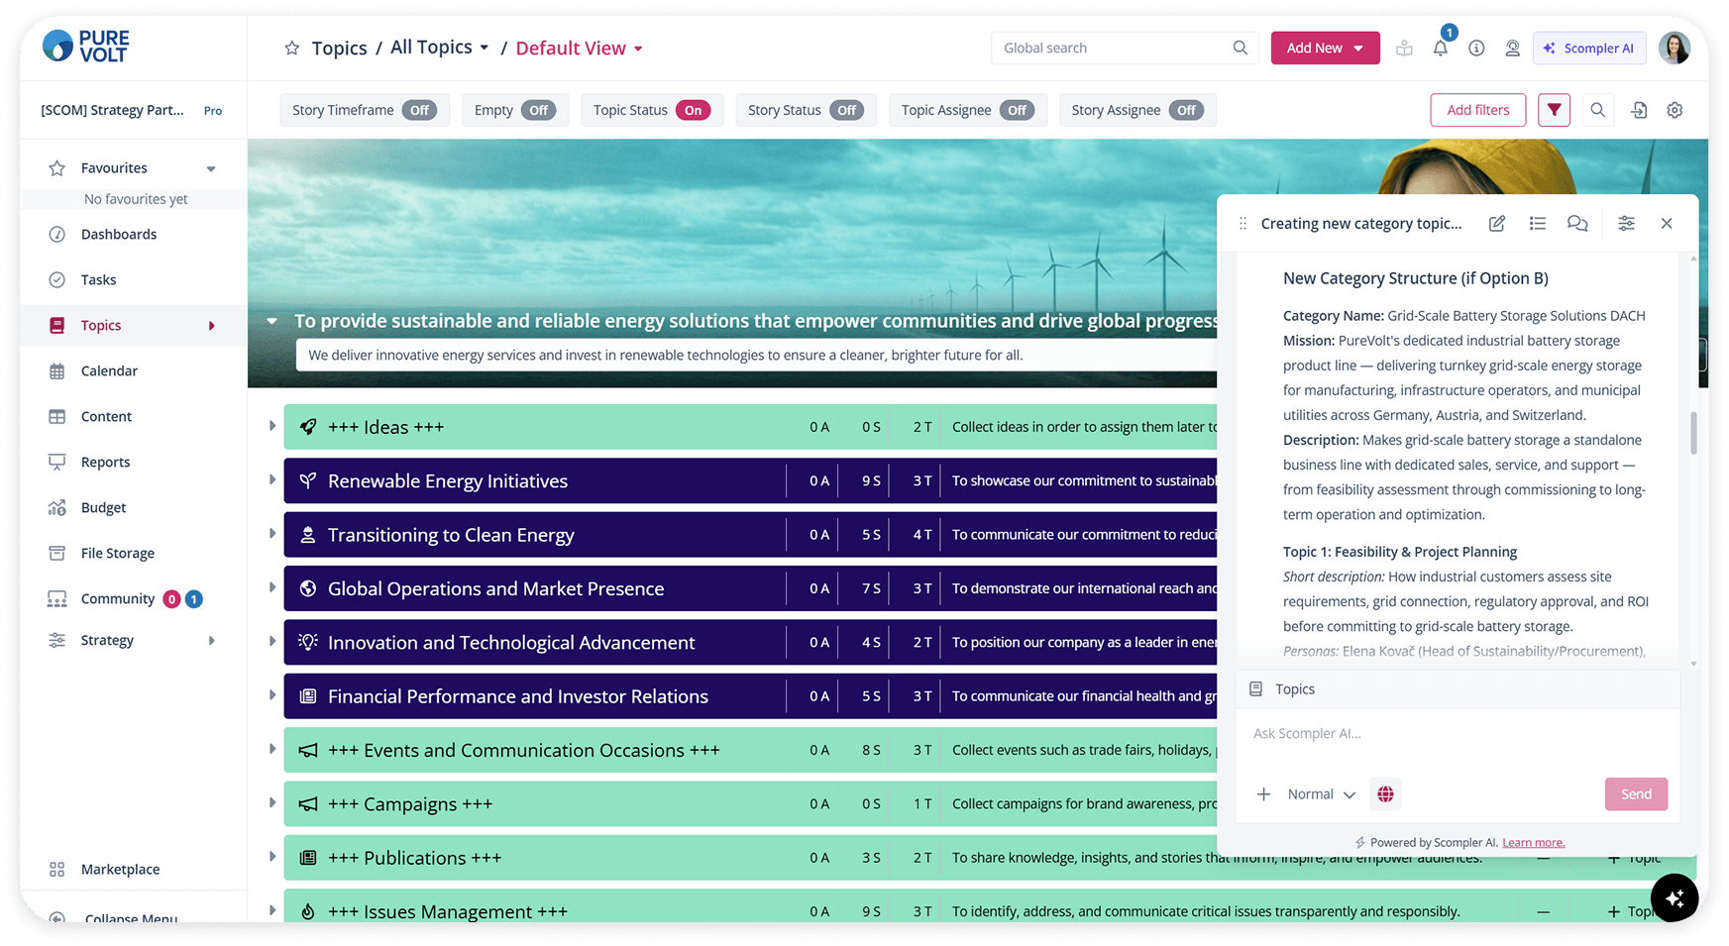Screen dimensions: 1729x946
Task: Open the Normal mode dropdown in AI panel
Action: (x=1321, y=794)
